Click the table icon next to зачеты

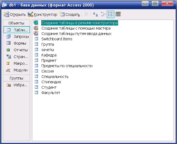pos(36,49)
